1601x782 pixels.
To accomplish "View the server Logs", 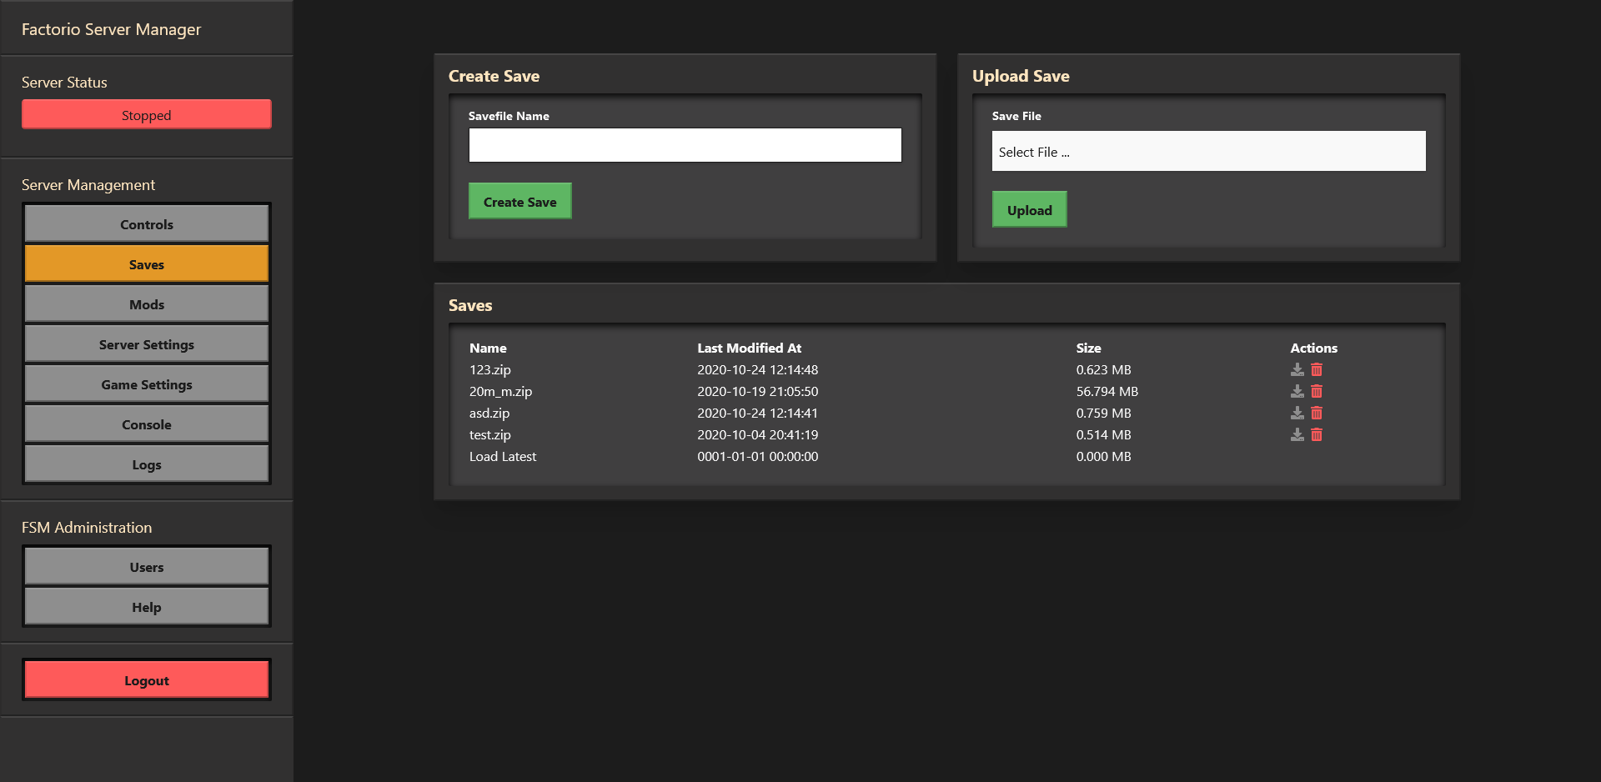I will pos(147,464).
